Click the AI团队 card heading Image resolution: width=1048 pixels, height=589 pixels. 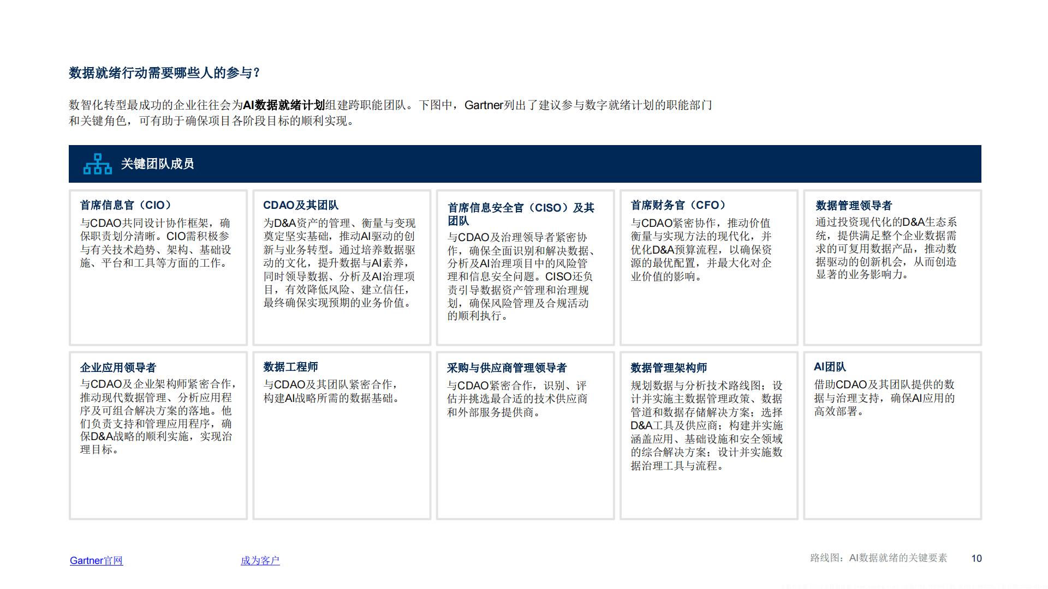830,367
